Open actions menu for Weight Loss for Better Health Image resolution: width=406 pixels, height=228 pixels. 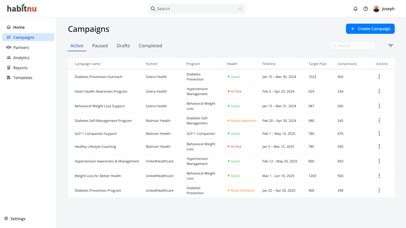[x=379, y=176]
